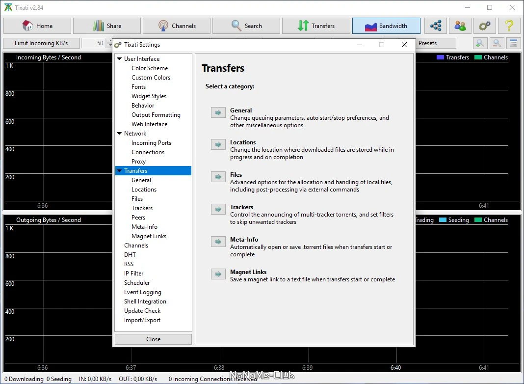
Task: Click the Tixati Settings gear title icon
Action: (118, 45)
